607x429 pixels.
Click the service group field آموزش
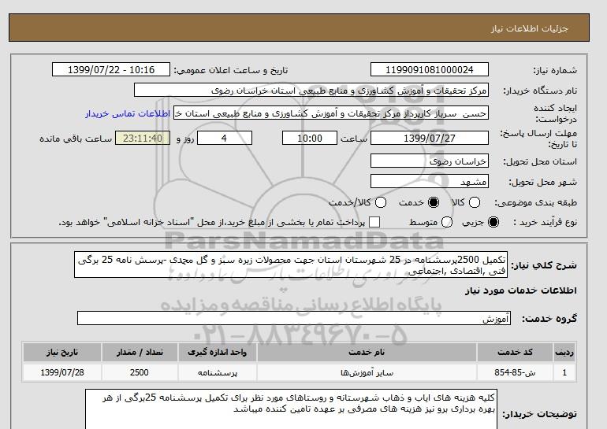point(294,319)
